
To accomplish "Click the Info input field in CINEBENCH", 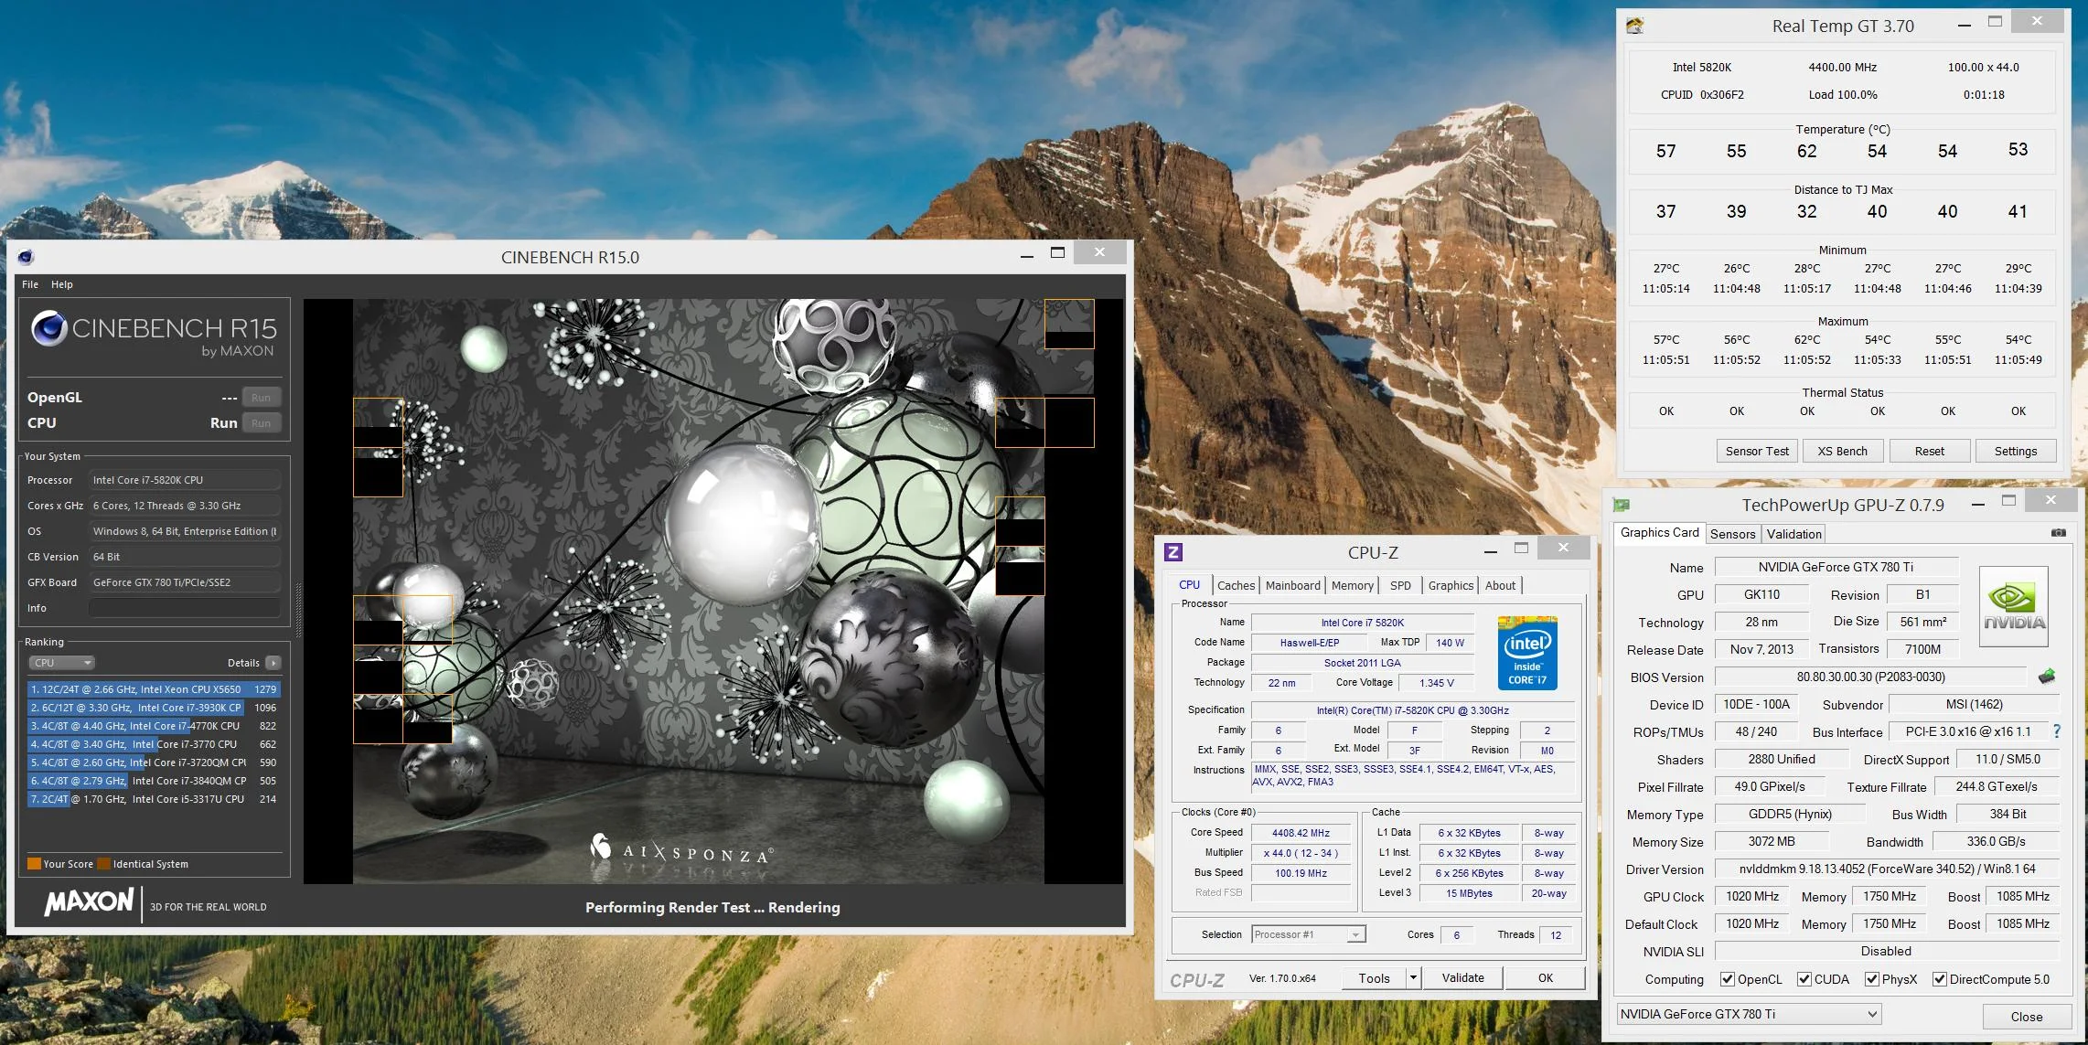I will point(184,608).
